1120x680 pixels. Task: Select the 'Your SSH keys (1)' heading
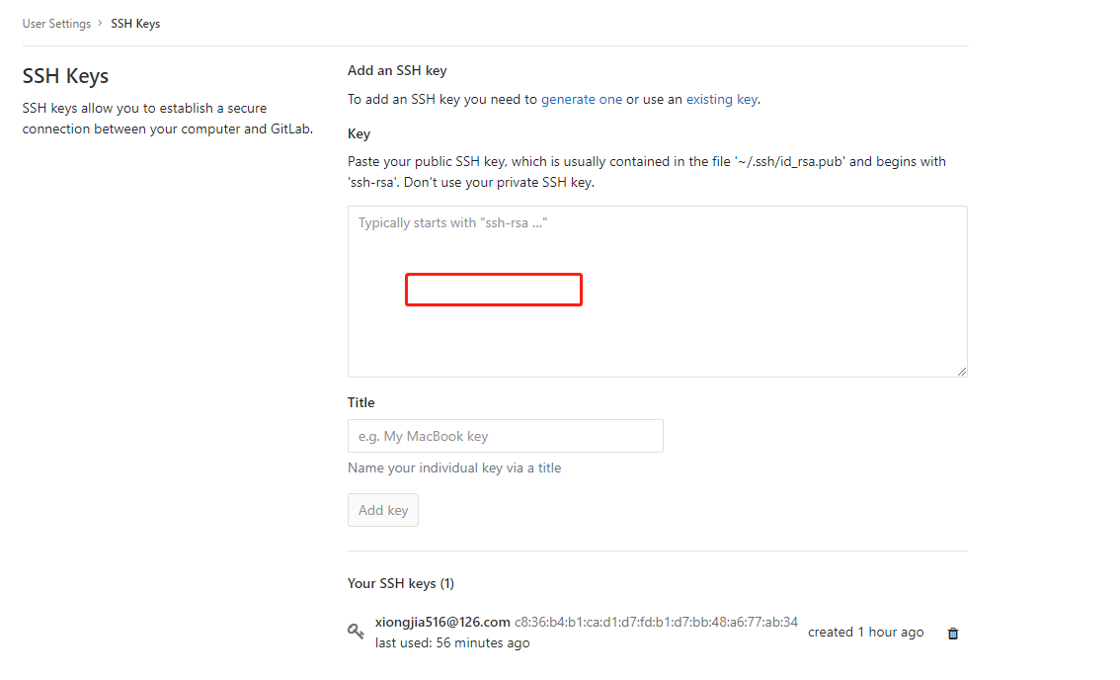pos(401,583)
